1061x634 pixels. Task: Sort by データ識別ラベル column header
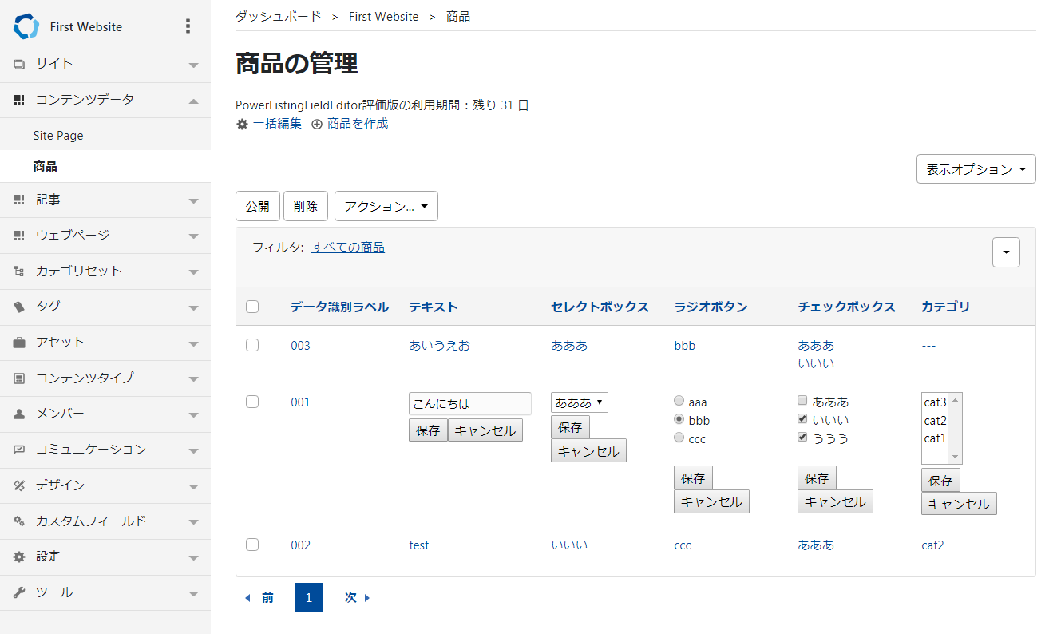339,307
